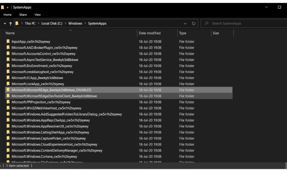
Task: Select Microsoft.MicrosoftEdgeDevToolsClient_8wekyb3d8bbwe name
Action: [x=54, y=96]
